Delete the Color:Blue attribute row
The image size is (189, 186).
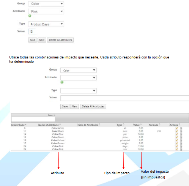(x=181, y=134)
